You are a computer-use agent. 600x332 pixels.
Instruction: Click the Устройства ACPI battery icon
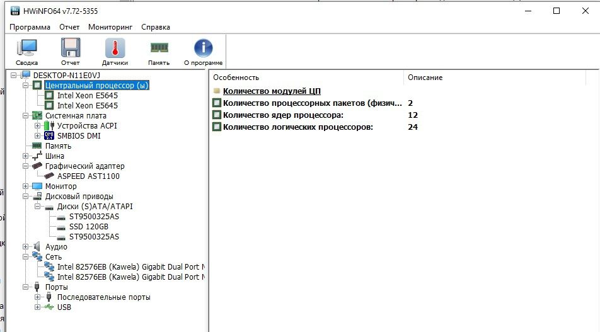tap(49, 125)
